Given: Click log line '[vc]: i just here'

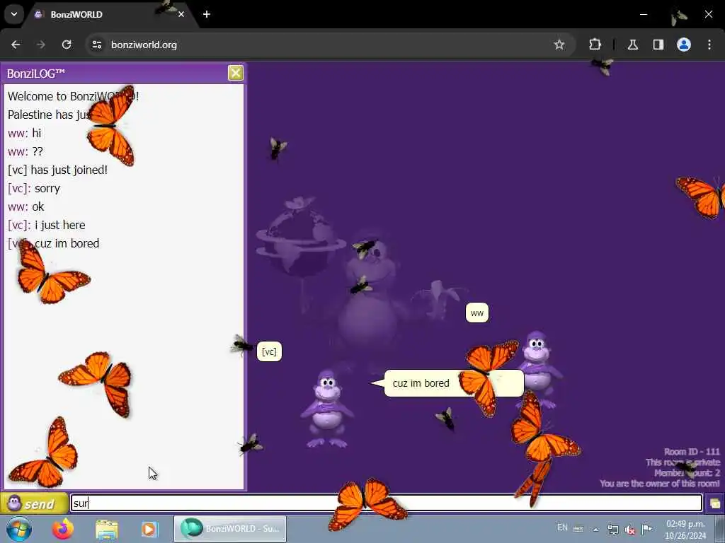Looking at the screenshot, I should coord(47,225).
